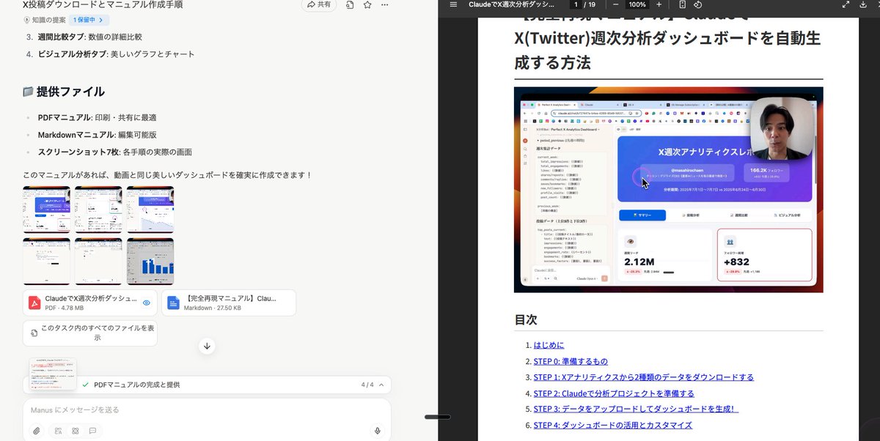This screenshot has height=441, width=880.
Task: Zoom out the PDF with minus button
Action: [616, 4]
